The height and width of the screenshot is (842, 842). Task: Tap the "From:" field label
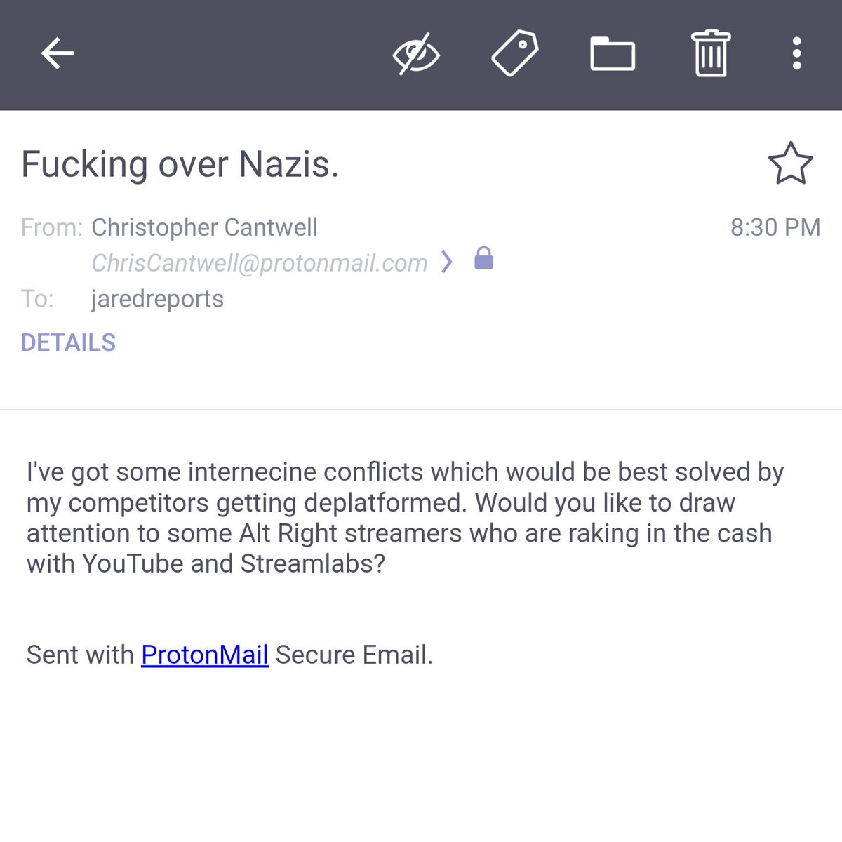[51, 227]
